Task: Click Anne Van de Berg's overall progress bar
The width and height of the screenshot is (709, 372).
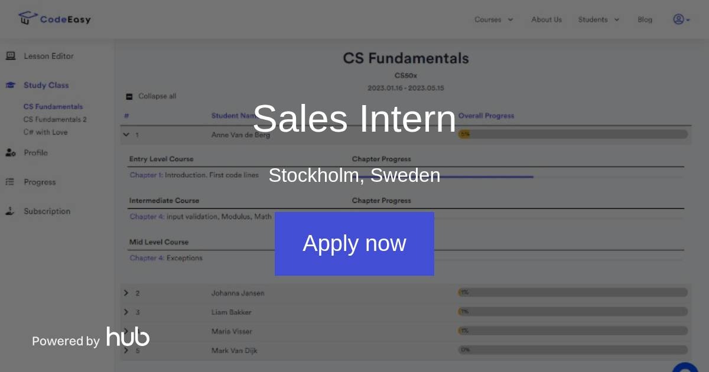Action: [573, 134]
